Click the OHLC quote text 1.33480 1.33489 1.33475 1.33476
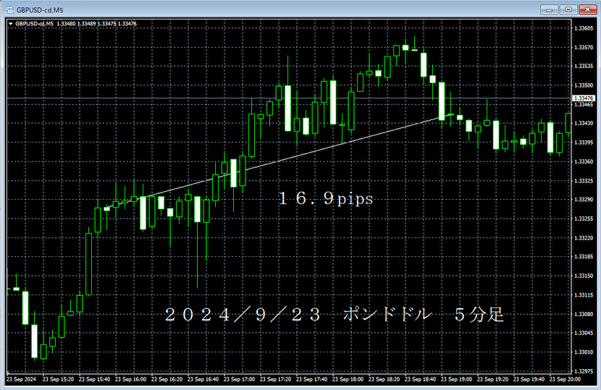Image resolution: width=601 pixels, height=390 pixels. coord(96,24)
